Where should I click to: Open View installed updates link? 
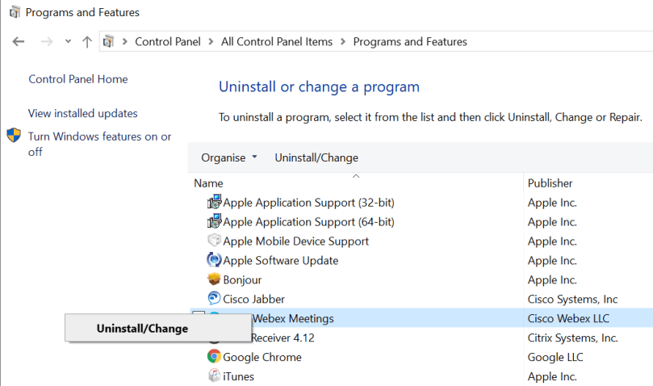click(83, 114)
